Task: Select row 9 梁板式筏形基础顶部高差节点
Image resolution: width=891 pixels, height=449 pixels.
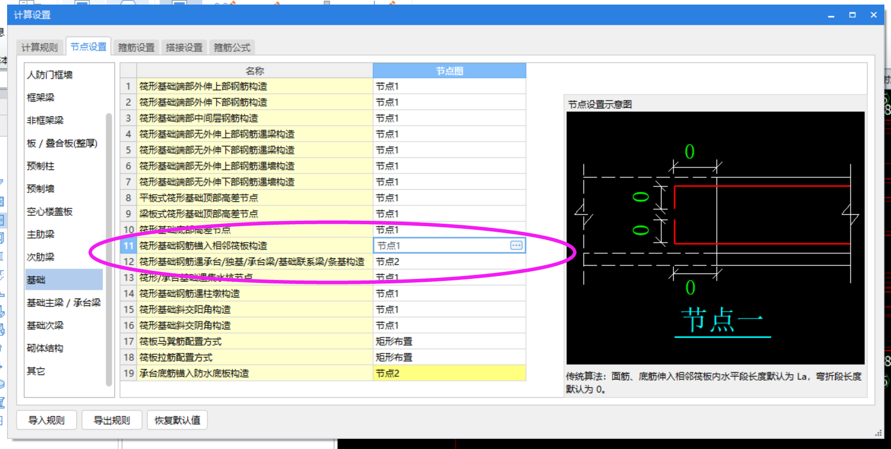Action: coord(254,214)
